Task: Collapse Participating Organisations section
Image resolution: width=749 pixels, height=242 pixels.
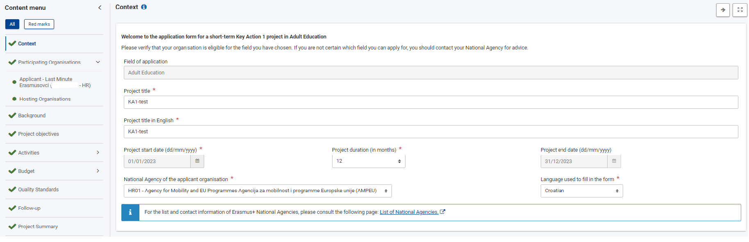Action: point(98,62)
